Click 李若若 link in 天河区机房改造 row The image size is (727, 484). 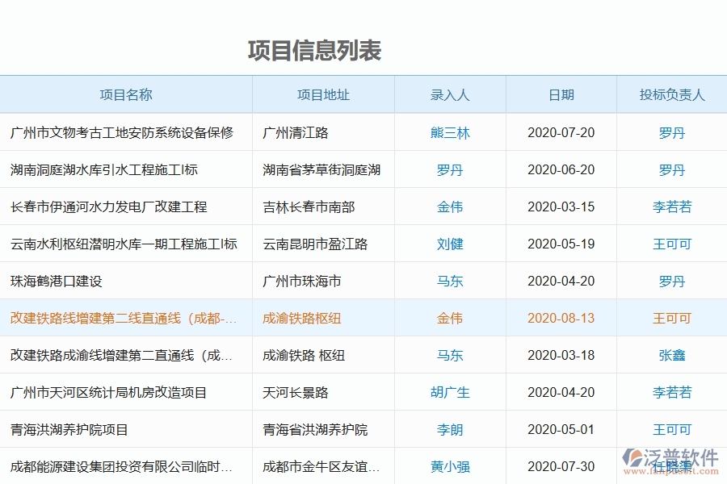[x=672, y=392]
